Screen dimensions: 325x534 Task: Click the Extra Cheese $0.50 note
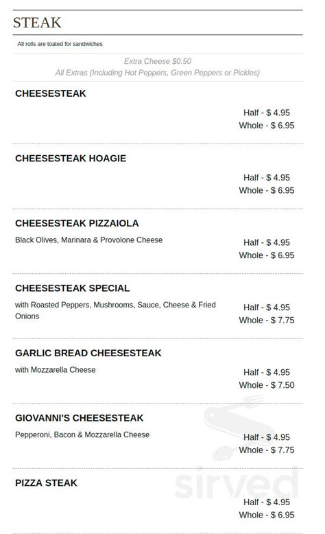coord(158,61)
